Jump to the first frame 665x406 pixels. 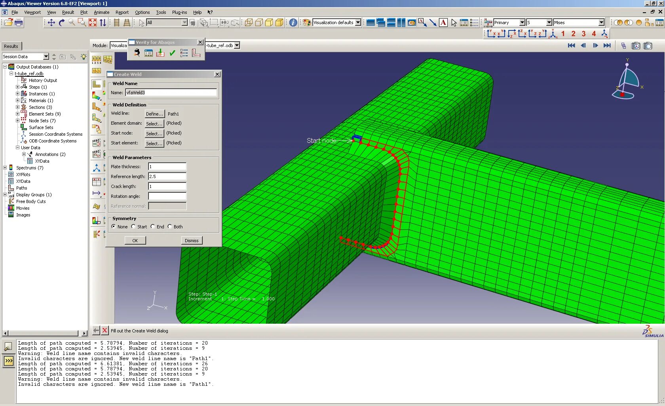[x=571, y=46]
